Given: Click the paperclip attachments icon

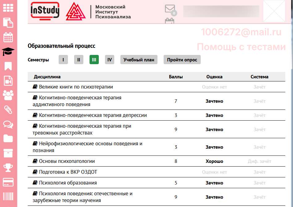Looking at the screenshot, I should 8,110.
